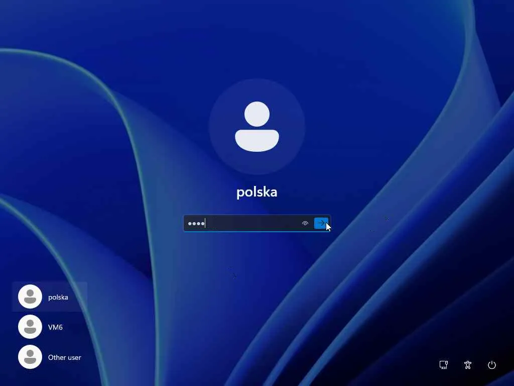514x386 pixels.
Task: Select the polska user account
Action: coord(50,297)
